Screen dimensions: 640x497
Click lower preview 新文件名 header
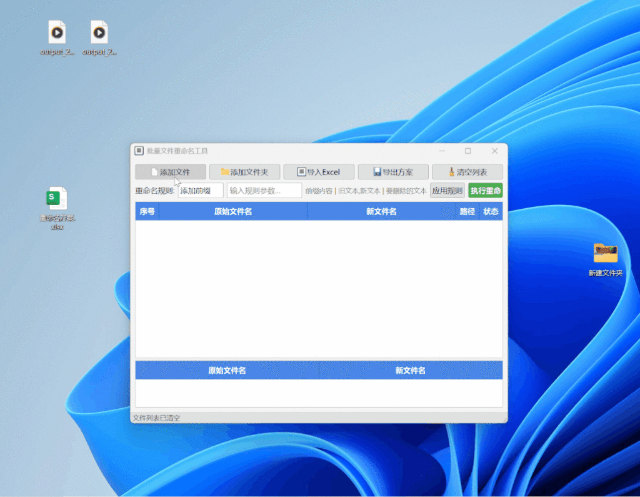[411, 370]
